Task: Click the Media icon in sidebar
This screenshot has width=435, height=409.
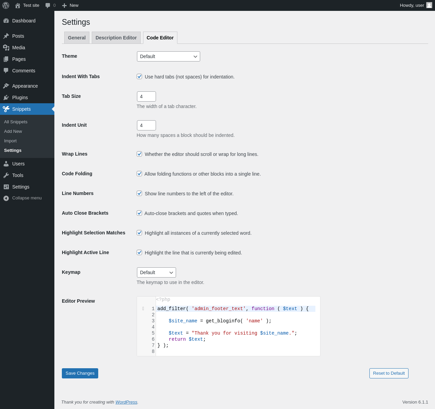Action: [x=6, y=48]
